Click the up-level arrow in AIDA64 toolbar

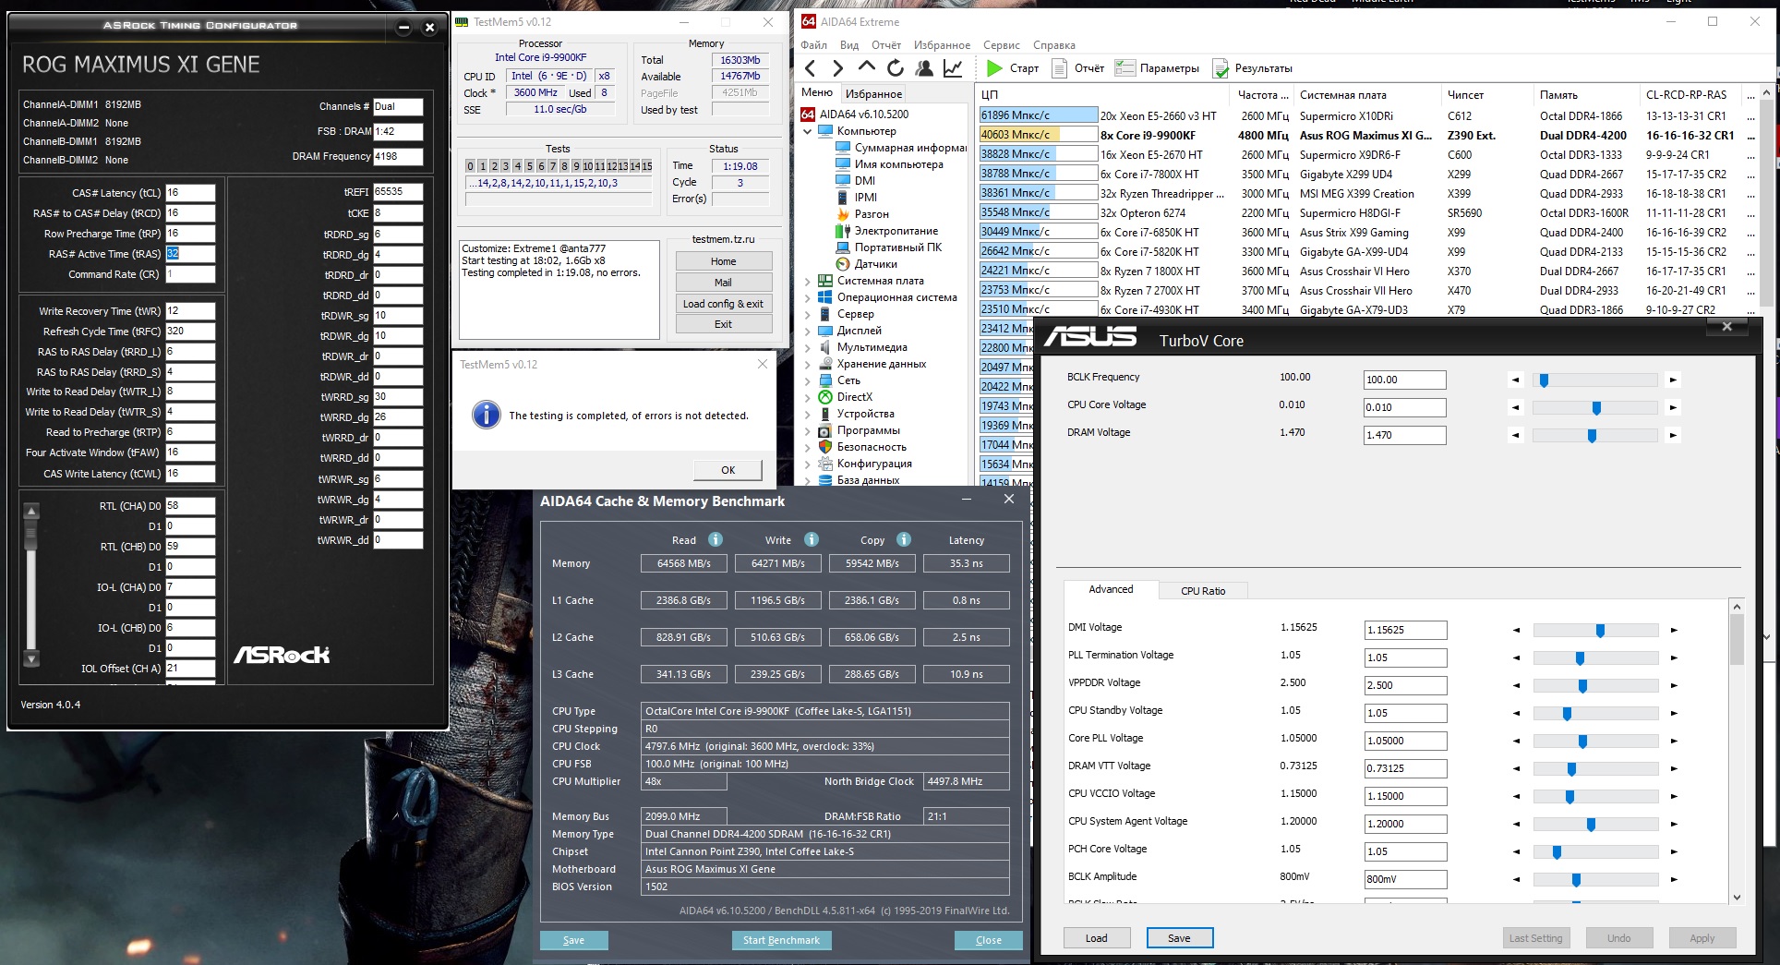click(866, 67)
